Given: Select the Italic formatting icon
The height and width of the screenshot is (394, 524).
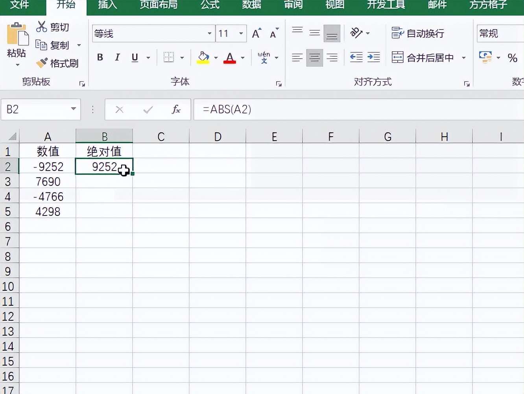Looking at the screenshot, I should (x=117, y=58).
